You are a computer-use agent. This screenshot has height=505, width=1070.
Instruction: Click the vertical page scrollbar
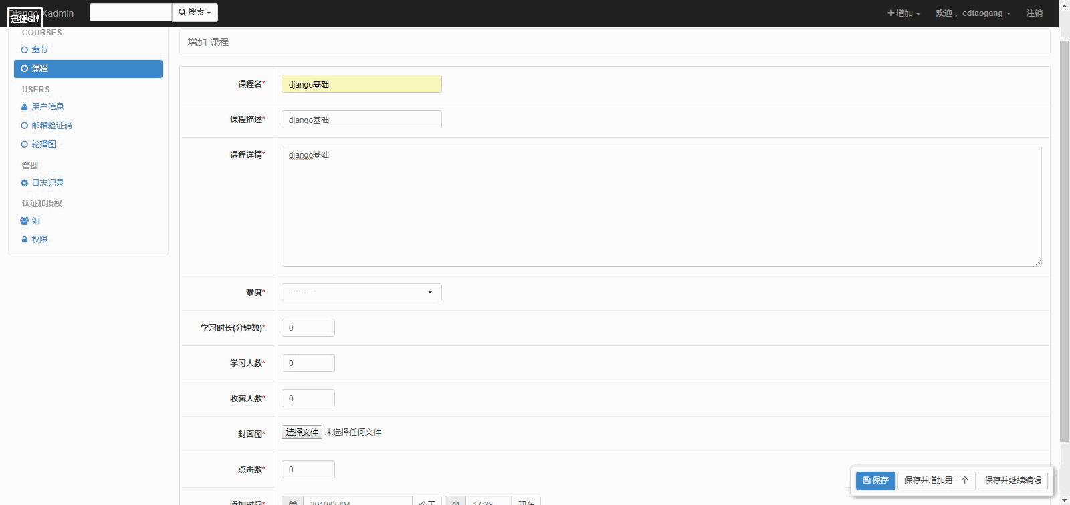[x=1065, y=240]
